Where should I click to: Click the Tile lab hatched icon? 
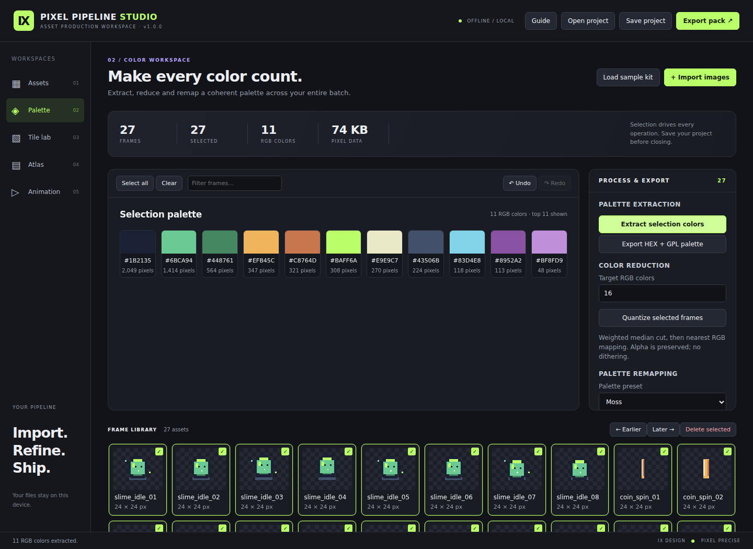coord(16,138)
